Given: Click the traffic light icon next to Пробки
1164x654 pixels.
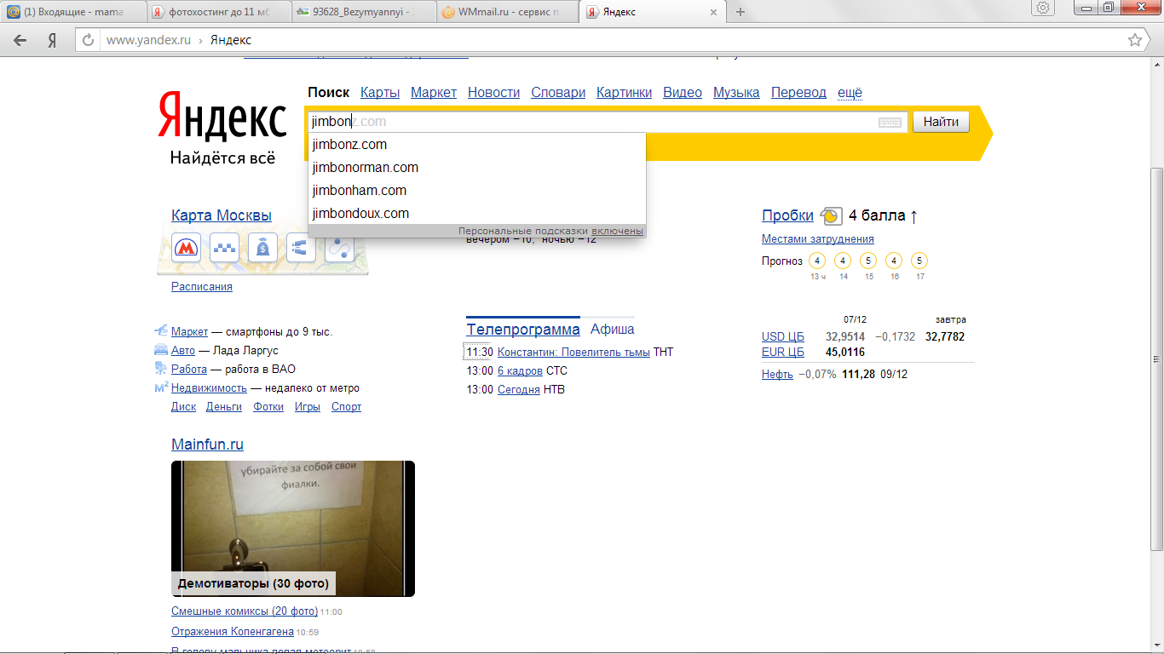Looking at the screenshot, I should click(831, 216).
